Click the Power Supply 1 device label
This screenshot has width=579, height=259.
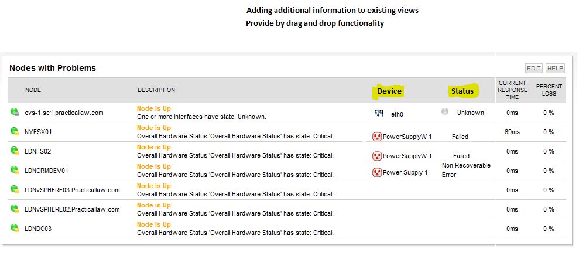coord(405,172)
